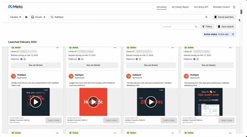Go to Branded Content tab
Screen dimensions: 247x137
click(x=221, y=7)
